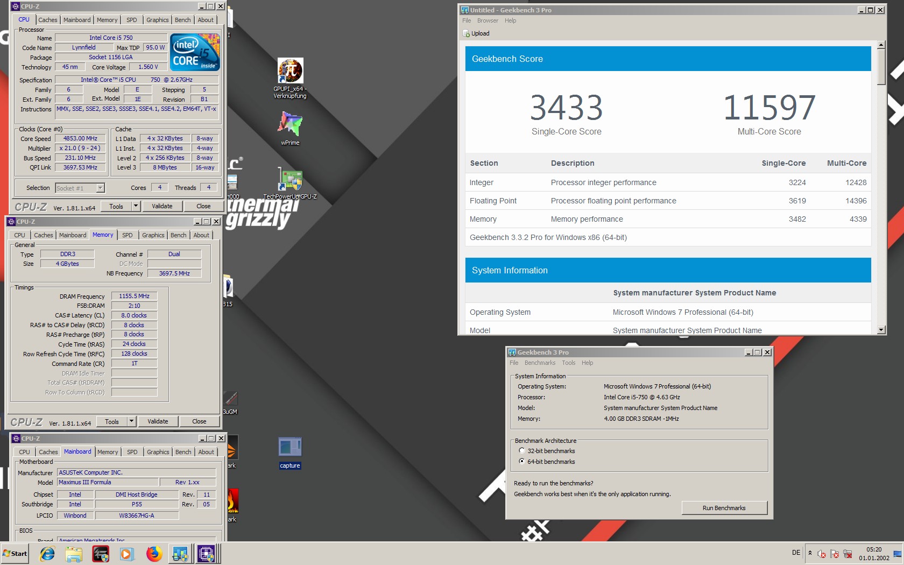Click Geekbench 3 Pro window title icon
904x565 pixels.
[512, 352]
